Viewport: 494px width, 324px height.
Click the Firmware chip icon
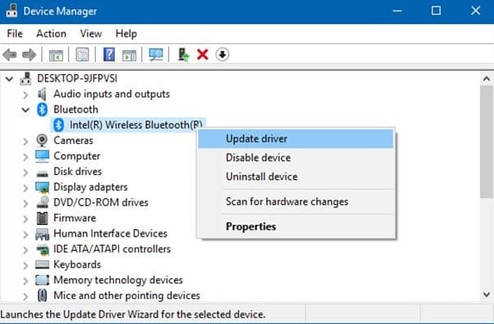(x=42, y=218)
